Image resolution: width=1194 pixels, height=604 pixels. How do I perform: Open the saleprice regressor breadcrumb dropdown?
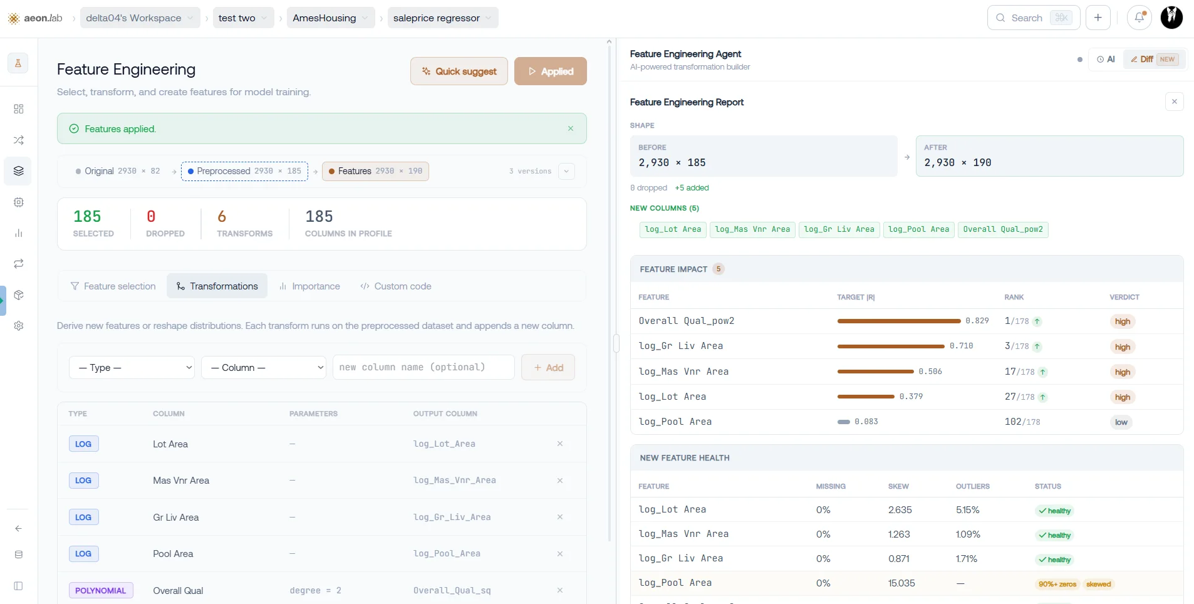(x=443, y=18)
